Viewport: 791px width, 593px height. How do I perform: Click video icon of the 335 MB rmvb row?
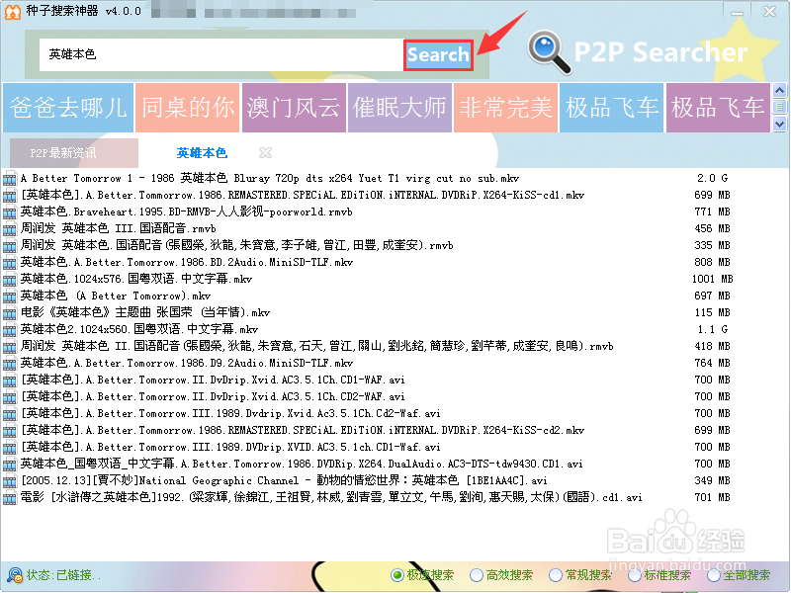10,245
